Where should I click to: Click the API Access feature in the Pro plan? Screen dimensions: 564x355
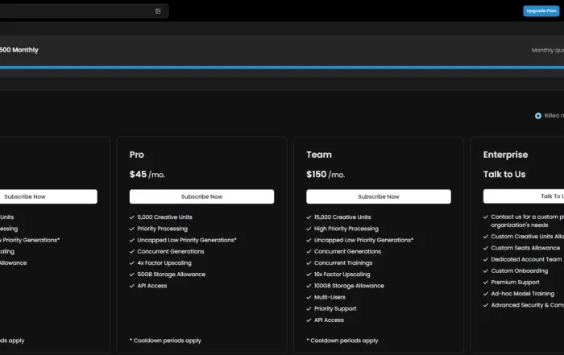(x=152, y=286)
